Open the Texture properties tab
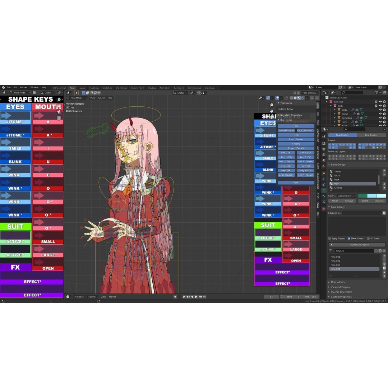 [324, 209]
